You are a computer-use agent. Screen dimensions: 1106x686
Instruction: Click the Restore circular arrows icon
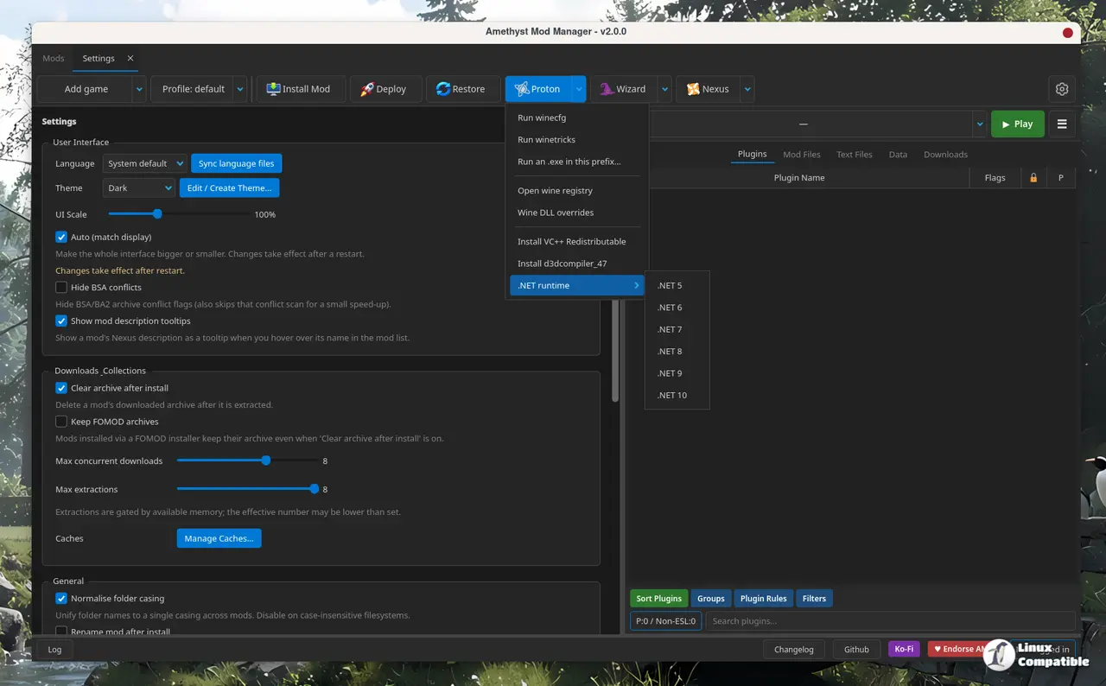point(443,89)
